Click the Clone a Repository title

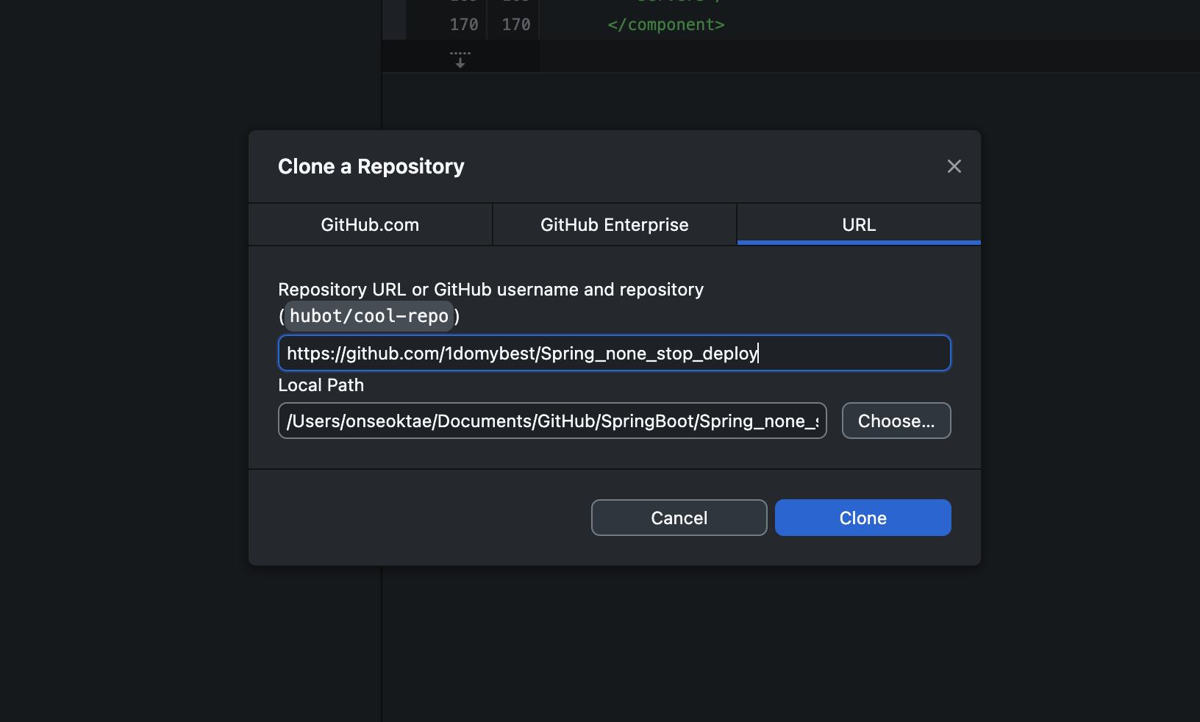click(371, 167)
